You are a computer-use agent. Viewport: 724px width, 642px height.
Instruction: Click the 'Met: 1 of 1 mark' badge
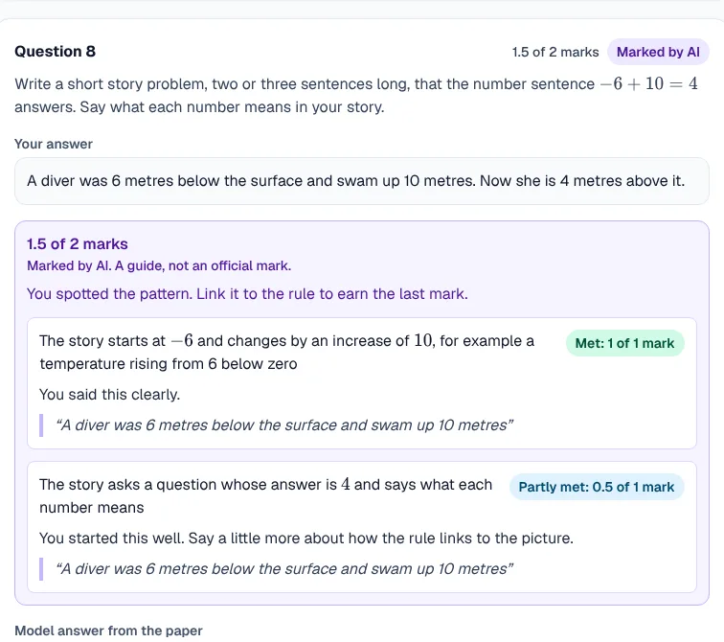coord(624,343)
